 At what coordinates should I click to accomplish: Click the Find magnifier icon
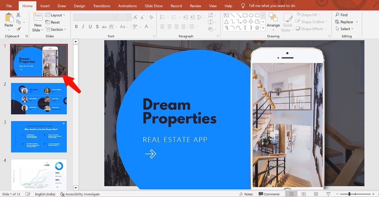tap(337, 15)
